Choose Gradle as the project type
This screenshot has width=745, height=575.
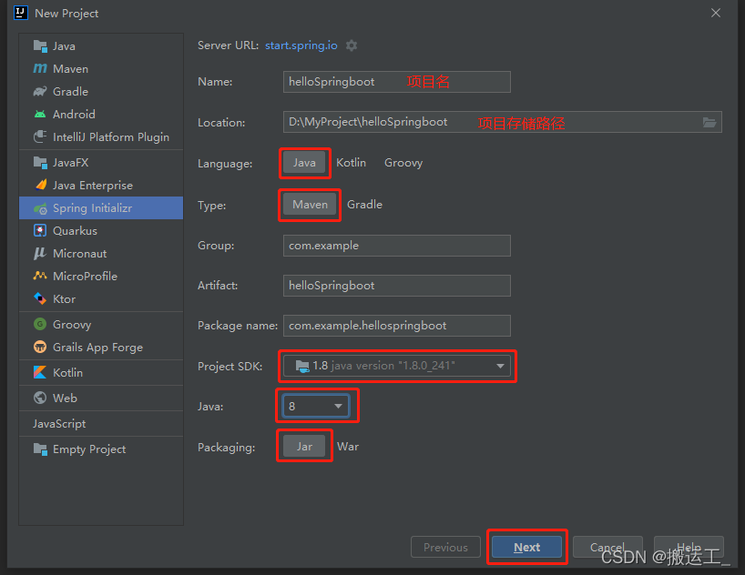pos(364,205)
